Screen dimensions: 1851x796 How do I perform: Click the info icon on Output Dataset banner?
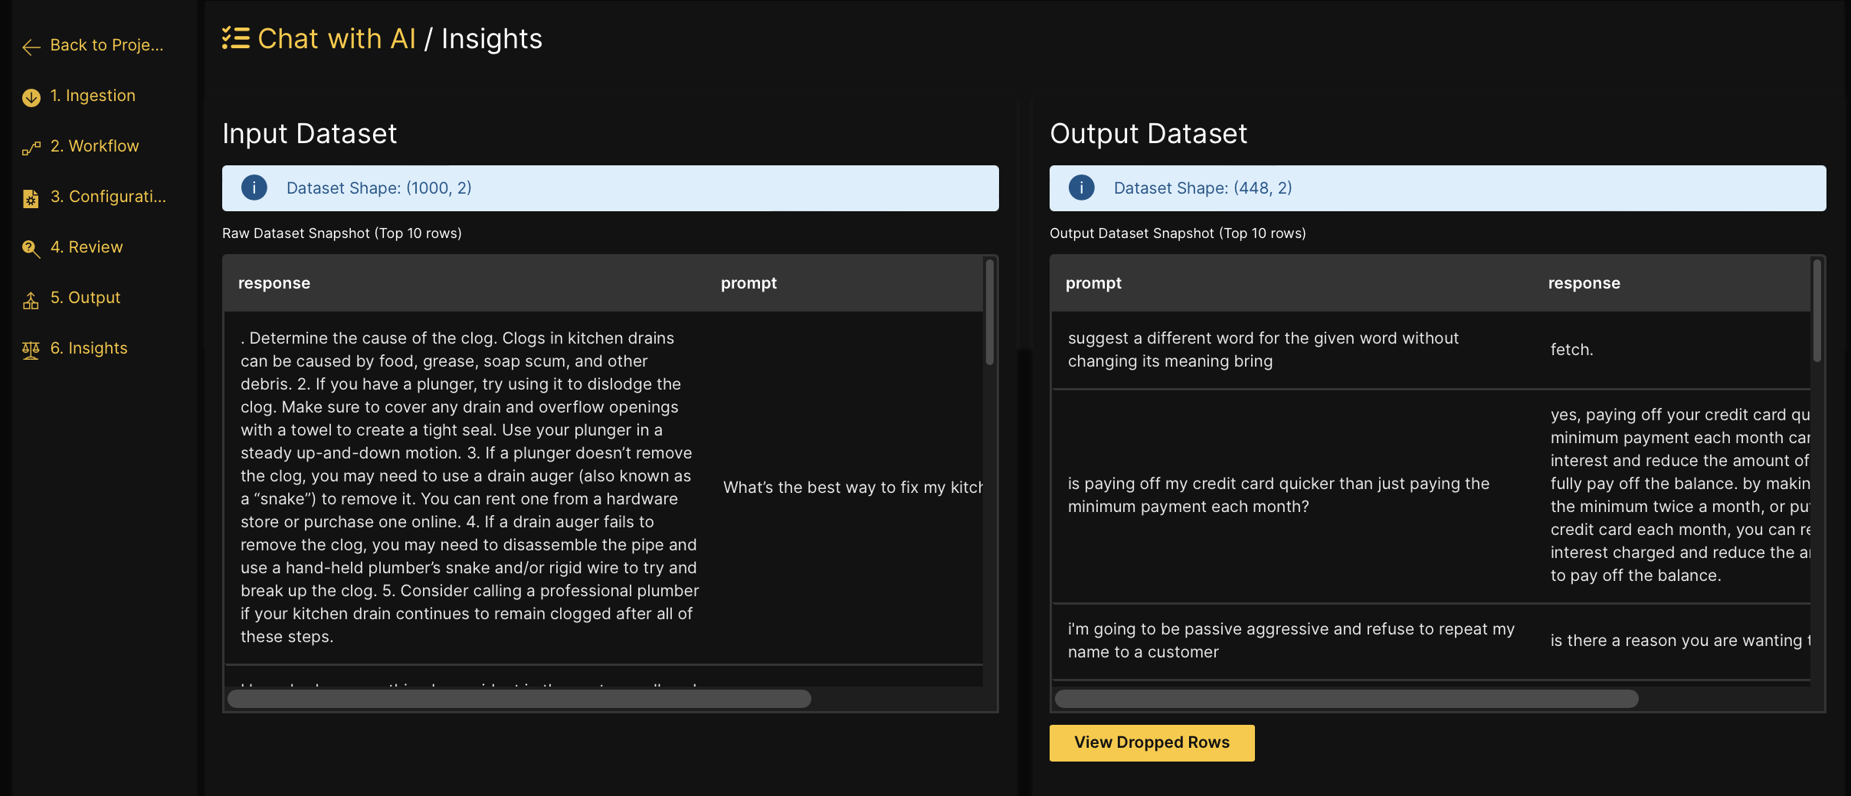point(1080,188)
